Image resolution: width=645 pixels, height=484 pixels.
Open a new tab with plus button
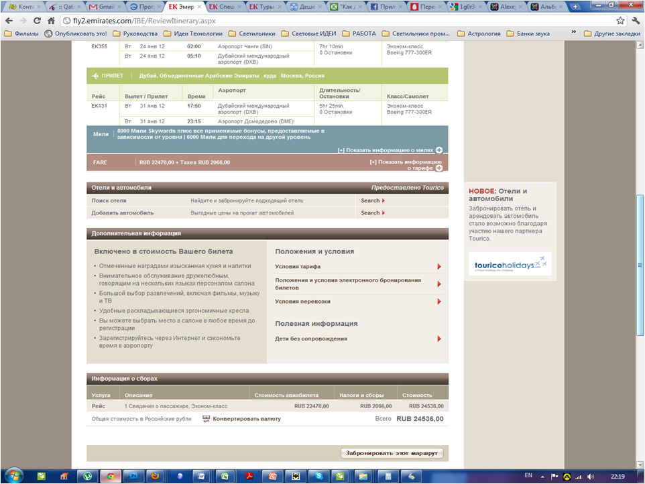click(575, 7)
